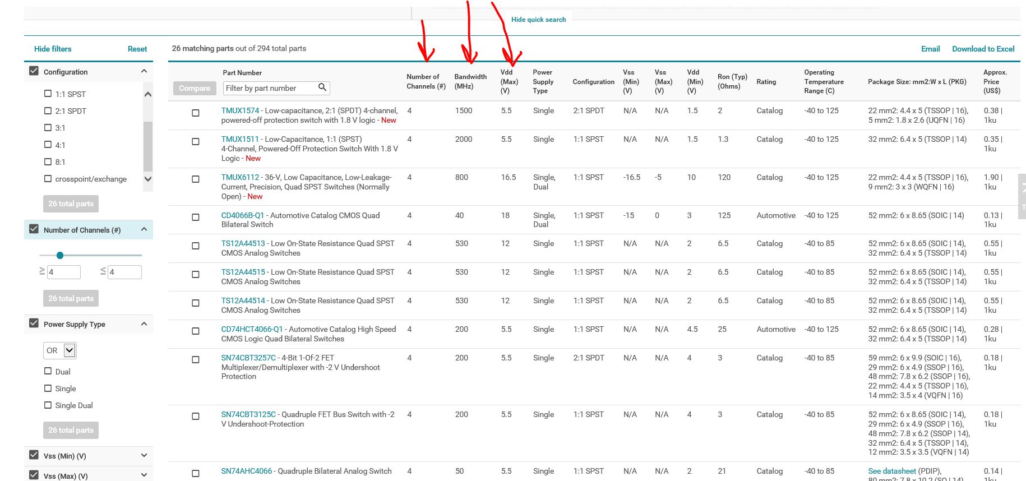Click Download to Excel

983,49
